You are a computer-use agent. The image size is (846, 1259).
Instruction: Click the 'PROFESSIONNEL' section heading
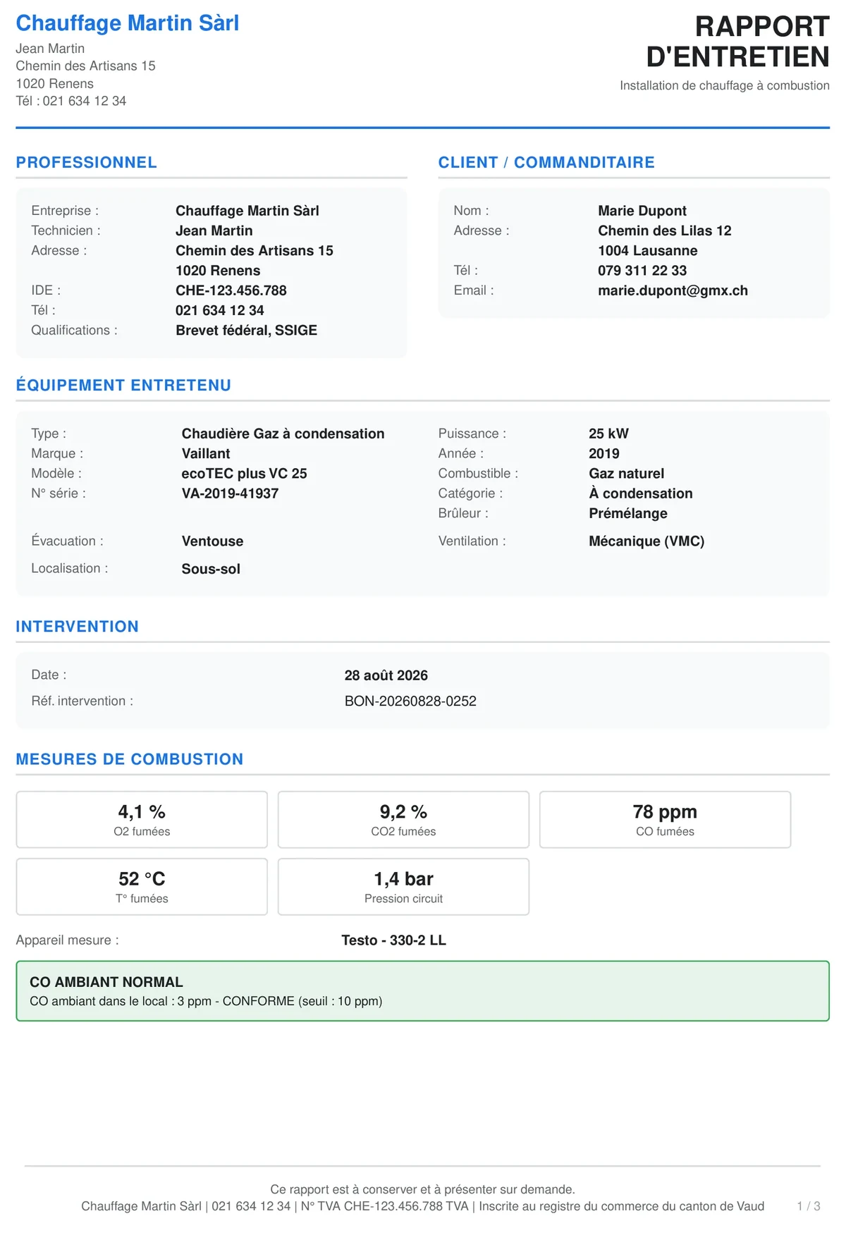[86, 163]
